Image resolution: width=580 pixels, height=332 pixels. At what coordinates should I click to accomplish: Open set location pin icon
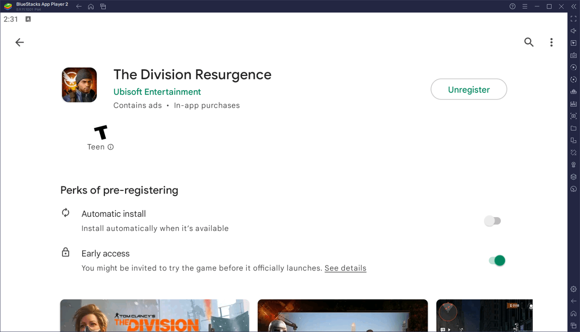point(574,165)
